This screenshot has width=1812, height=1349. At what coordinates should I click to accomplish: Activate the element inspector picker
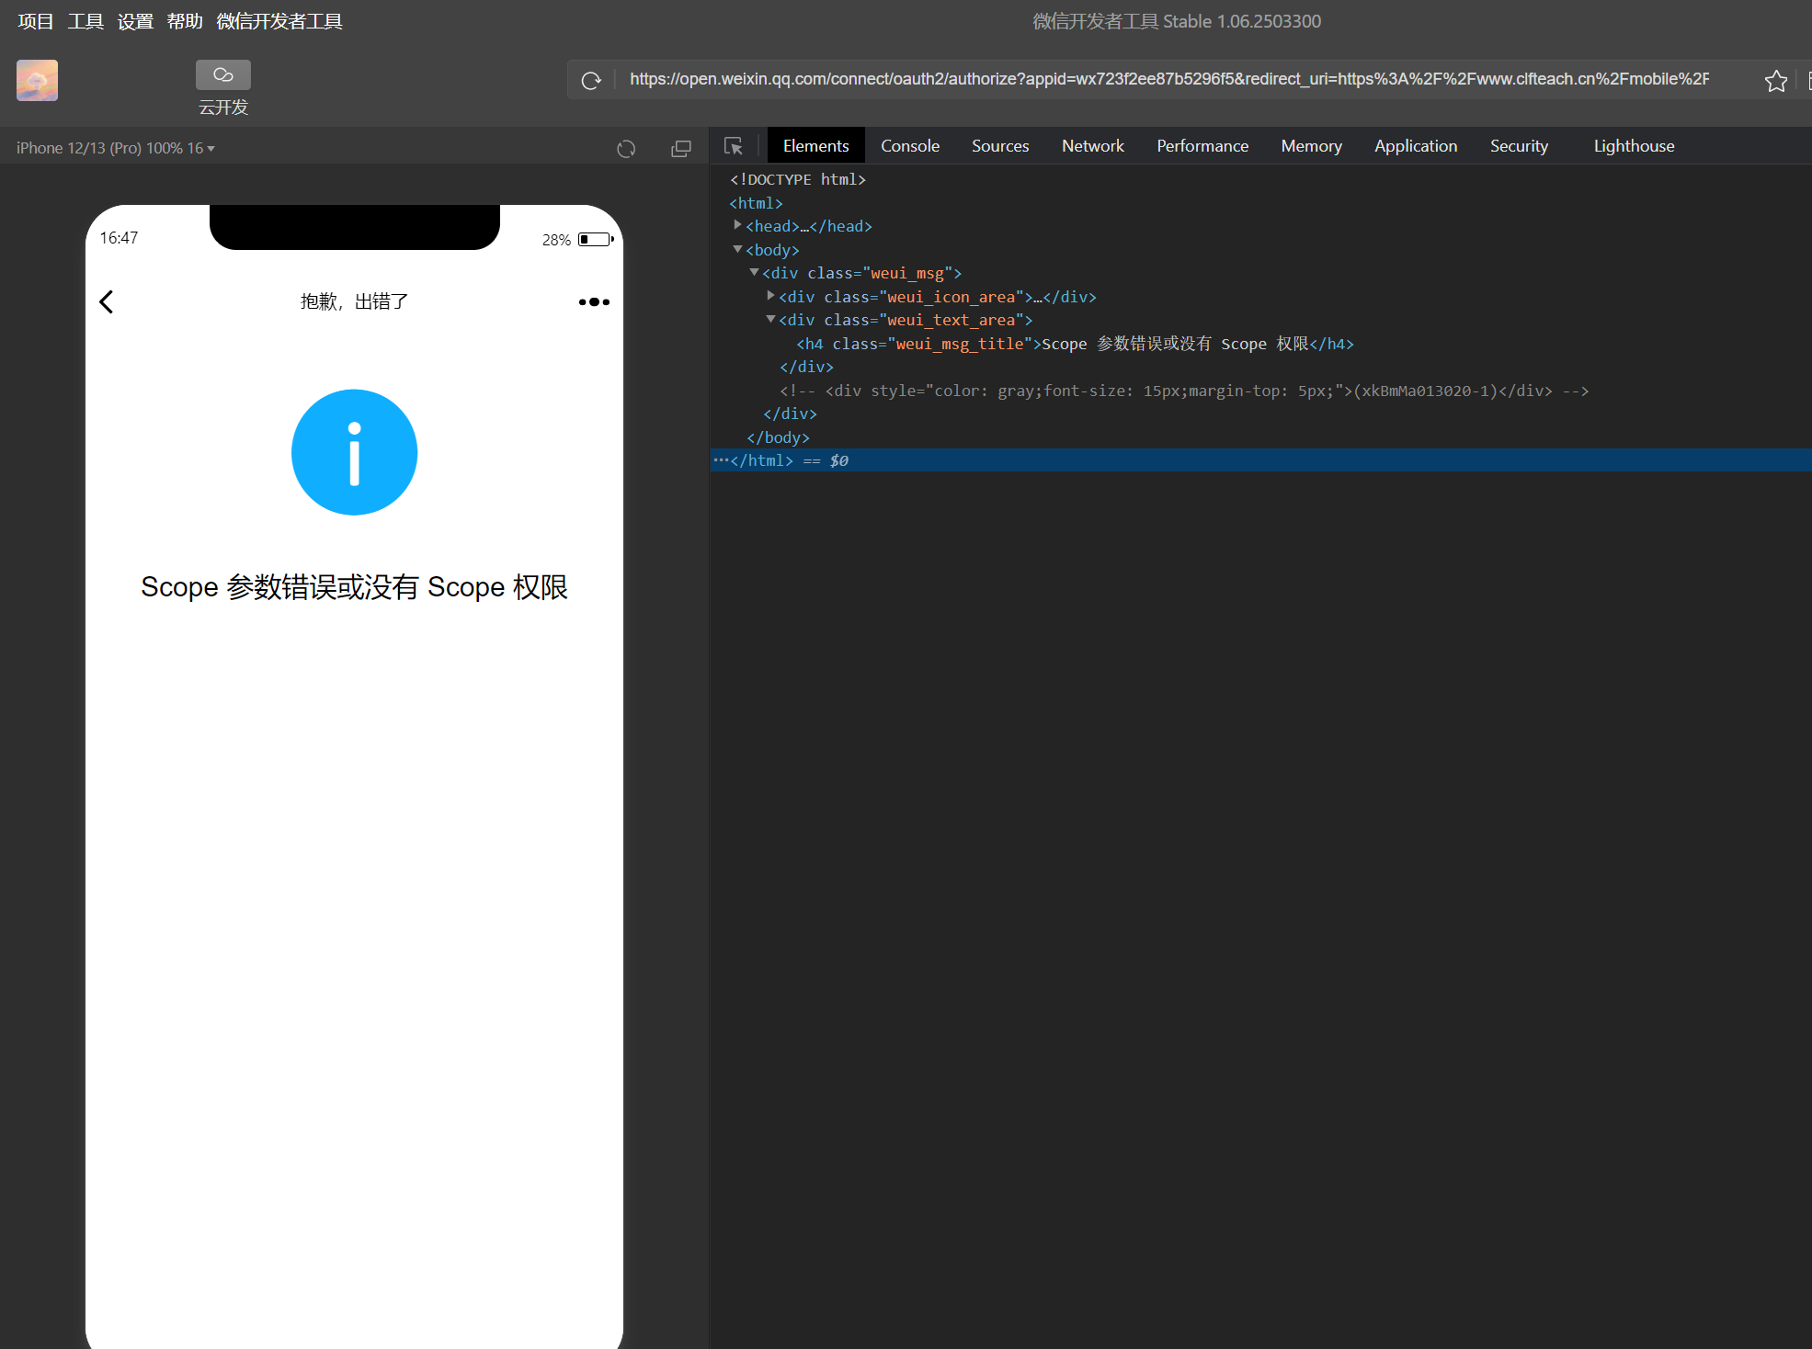734,146
